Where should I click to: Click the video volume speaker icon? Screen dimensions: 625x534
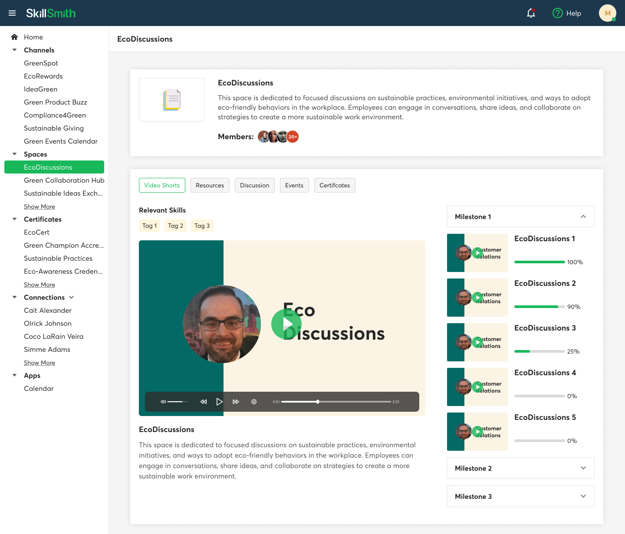(163, 402)
